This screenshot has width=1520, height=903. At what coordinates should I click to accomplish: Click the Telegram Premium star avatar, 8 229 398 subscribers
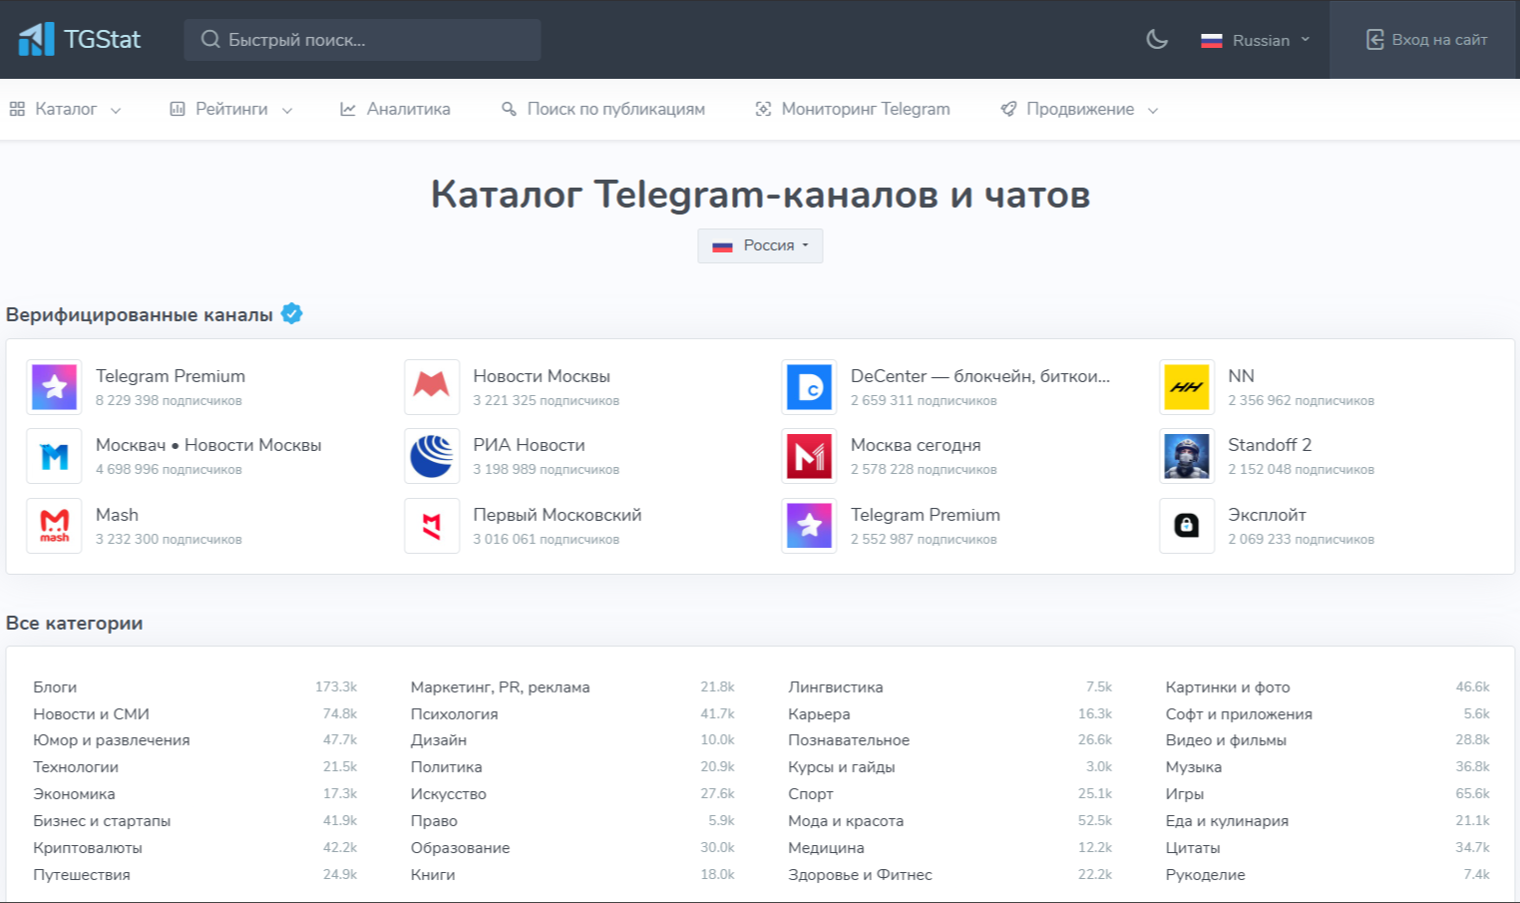click(55, 387)
